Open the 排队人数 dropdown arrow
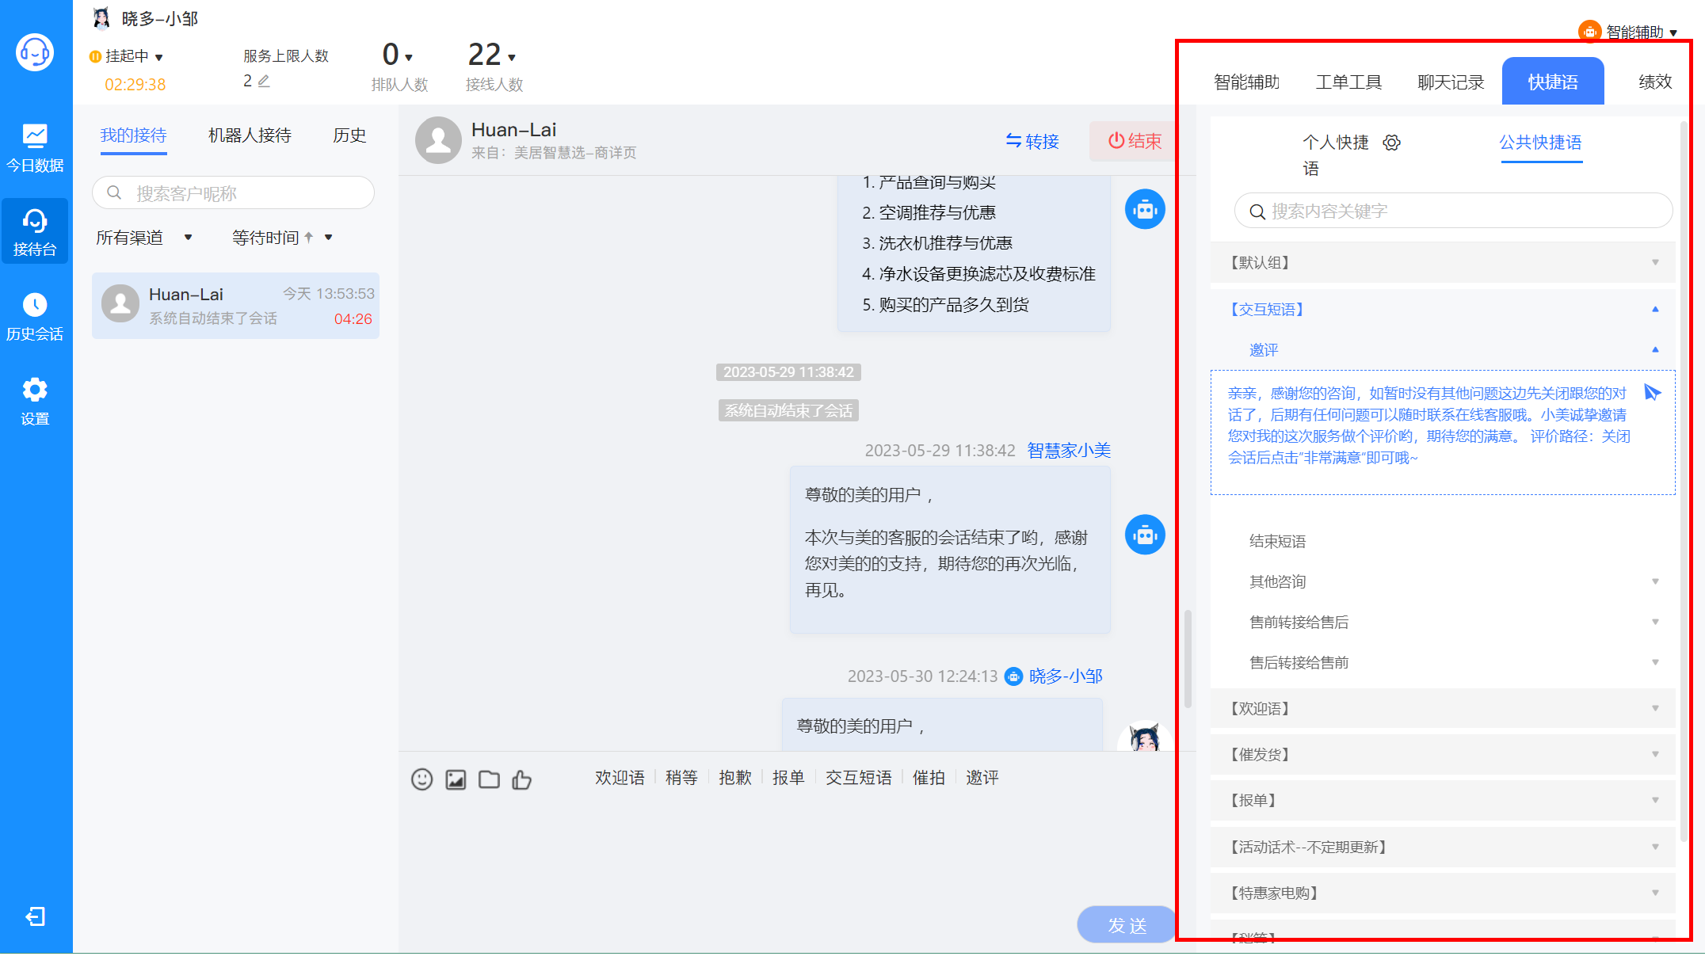This screenshot has width=1705, height=960. 409,57
